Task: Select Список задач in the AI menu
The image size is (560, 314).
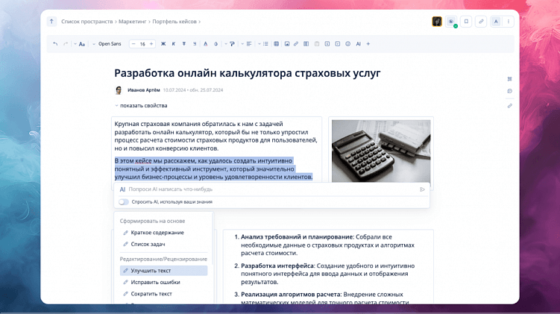Action: (x=164, y=245)
